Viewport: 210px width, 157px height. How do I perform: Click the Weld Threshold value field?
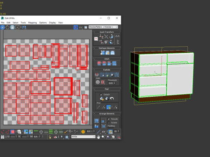coord(111,83)
